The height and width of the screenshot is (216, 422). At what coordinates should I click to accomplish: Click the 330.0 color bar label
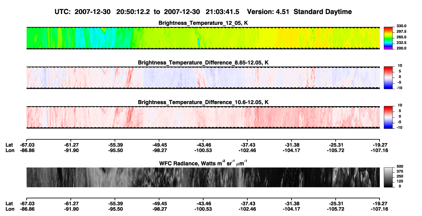(x=401, y=26)
